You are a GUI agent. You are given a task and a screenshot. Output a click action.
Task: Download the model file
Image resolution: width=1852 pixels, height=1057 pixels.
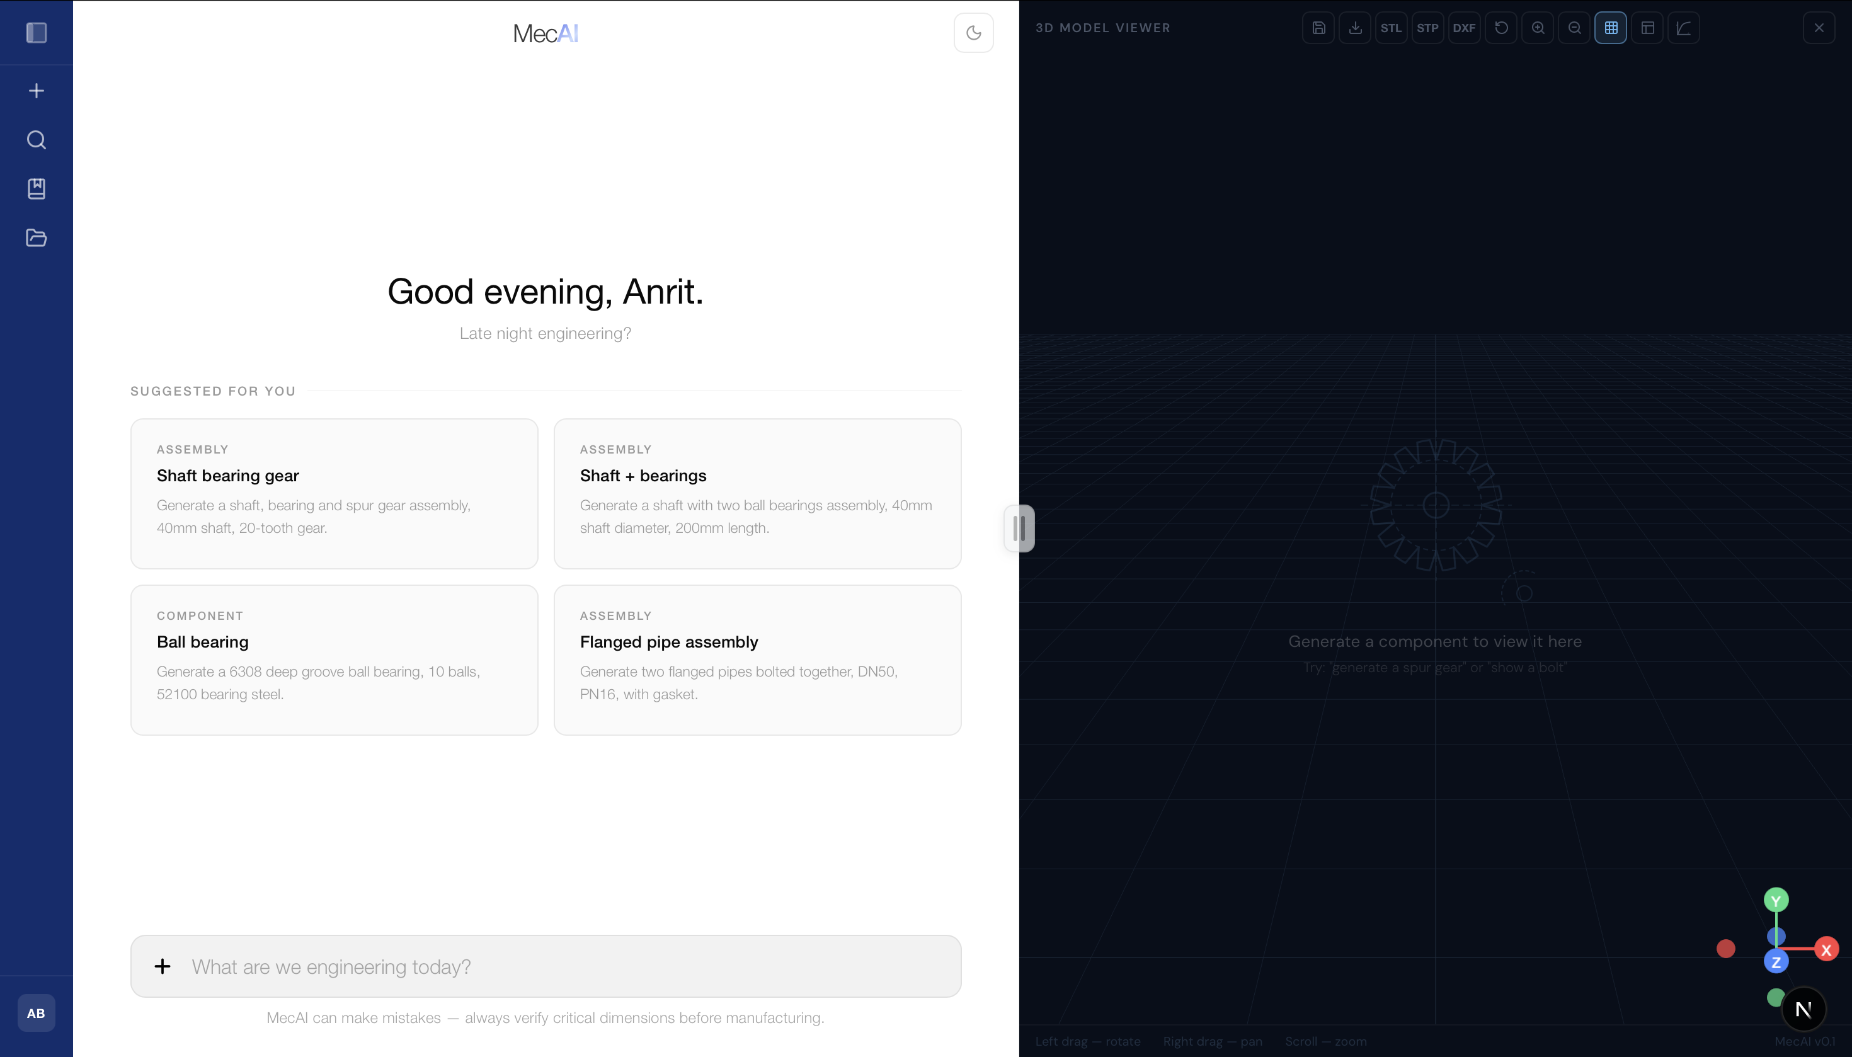(1355, 28)
